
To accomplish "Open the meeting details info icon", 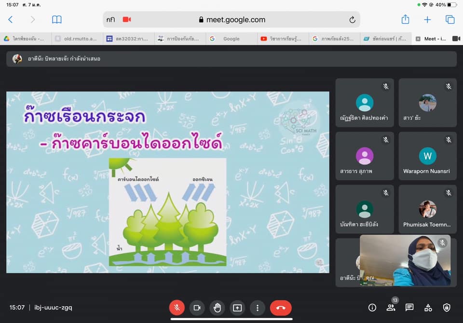I will pyautogui.click(x=372, y=308).
